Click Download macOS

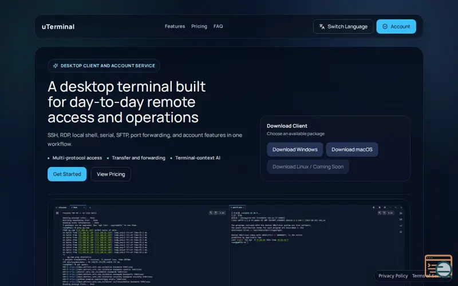point(352,149)
